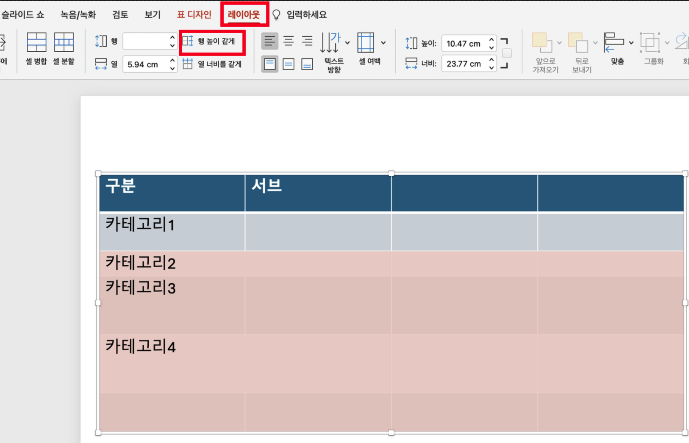
Task: Click 앞으로 가져오기 icon
Action: click(x=542, y=42)
